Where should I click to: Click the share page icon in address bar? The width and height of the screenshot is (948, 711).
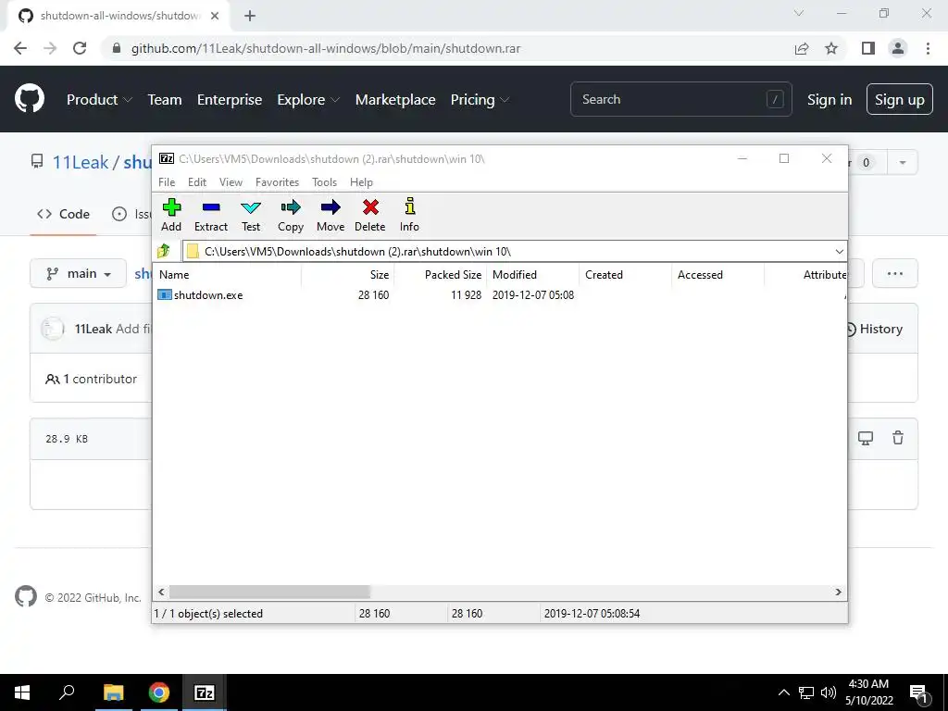[802, 48]
